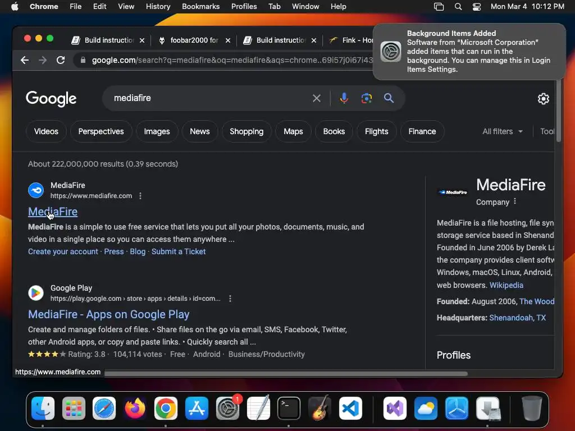Close second Build instructions tab

coord(313,40)
